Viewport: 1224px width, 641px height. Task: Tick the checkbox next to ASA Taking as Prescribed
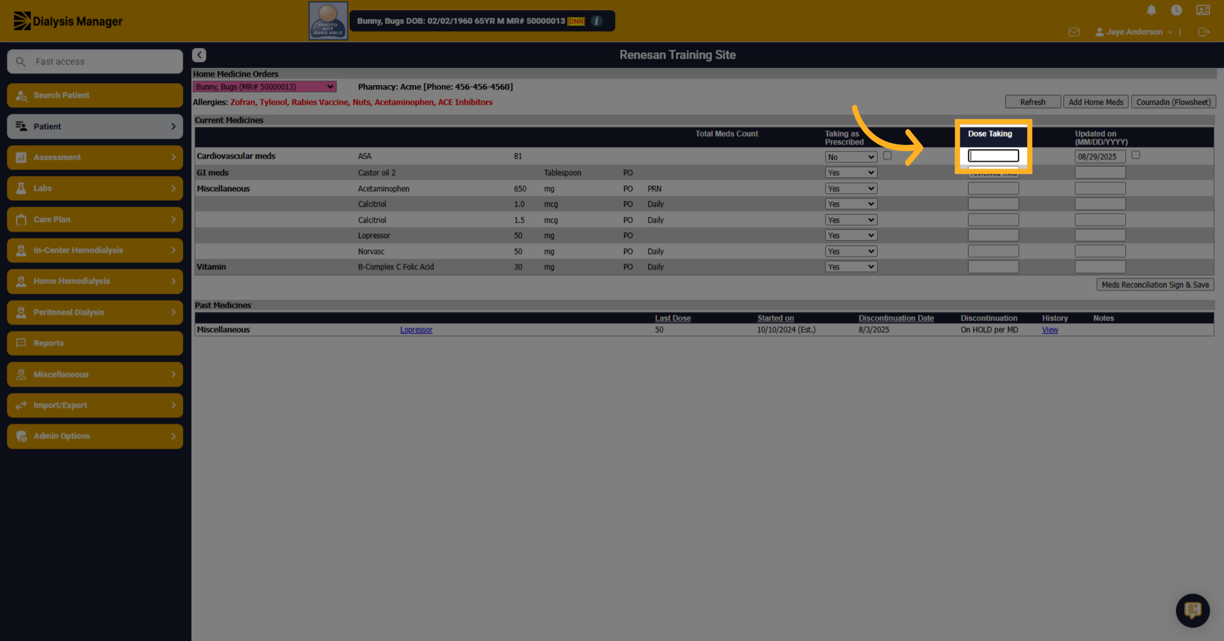click(x=887, y=156)
